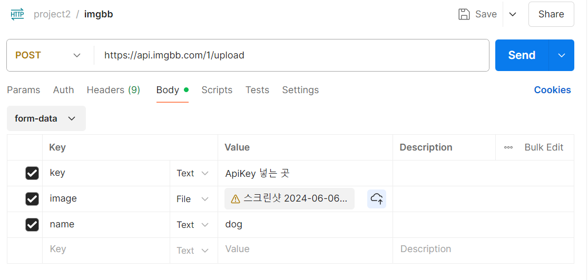
Task: Click the request URL input field
Action: tap(291, 55)
